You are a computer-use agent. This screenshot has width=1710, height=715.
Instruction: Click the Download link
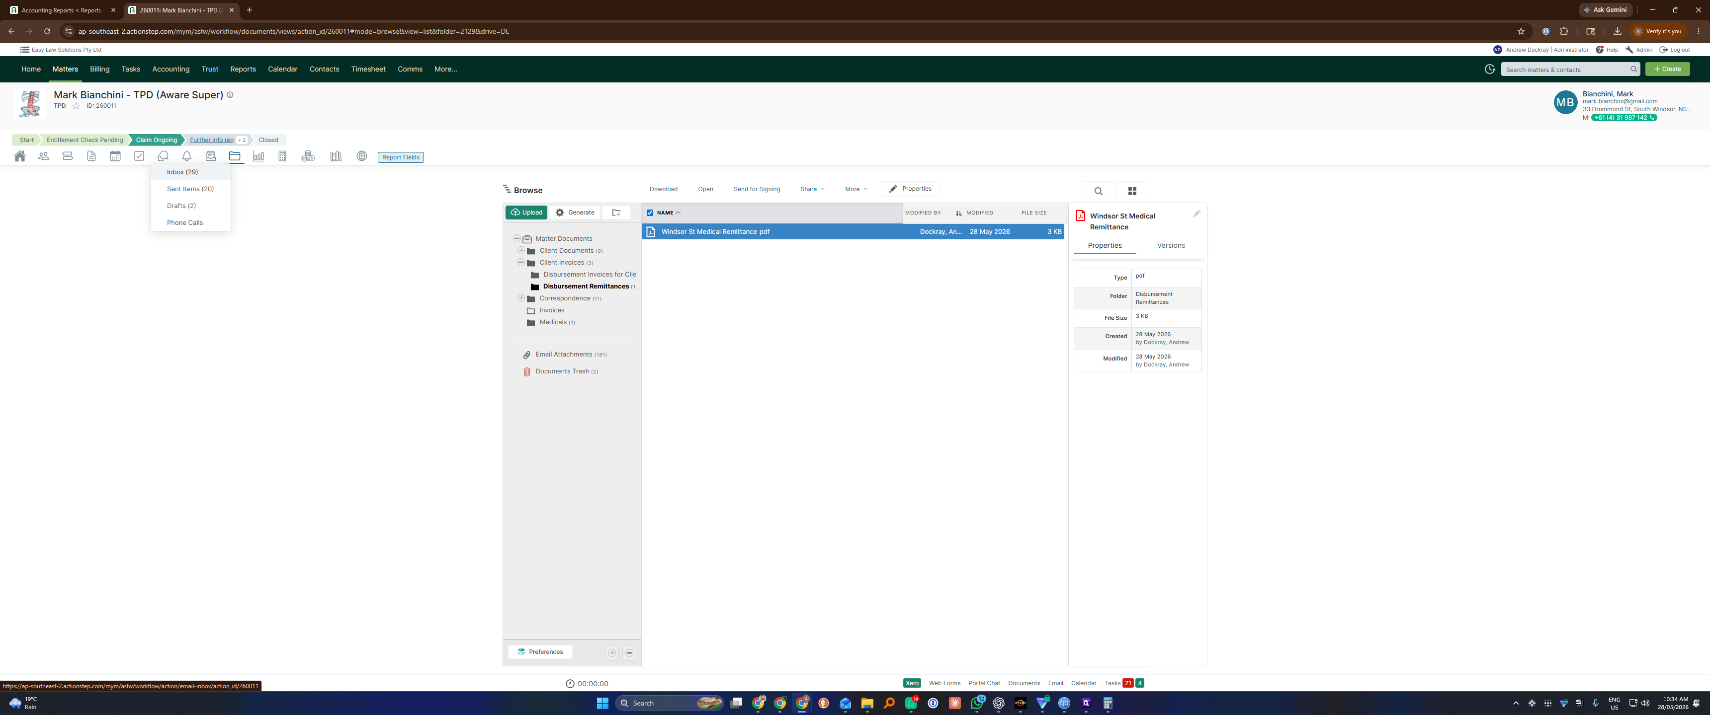pyautogui.click(x=663, y=189)
